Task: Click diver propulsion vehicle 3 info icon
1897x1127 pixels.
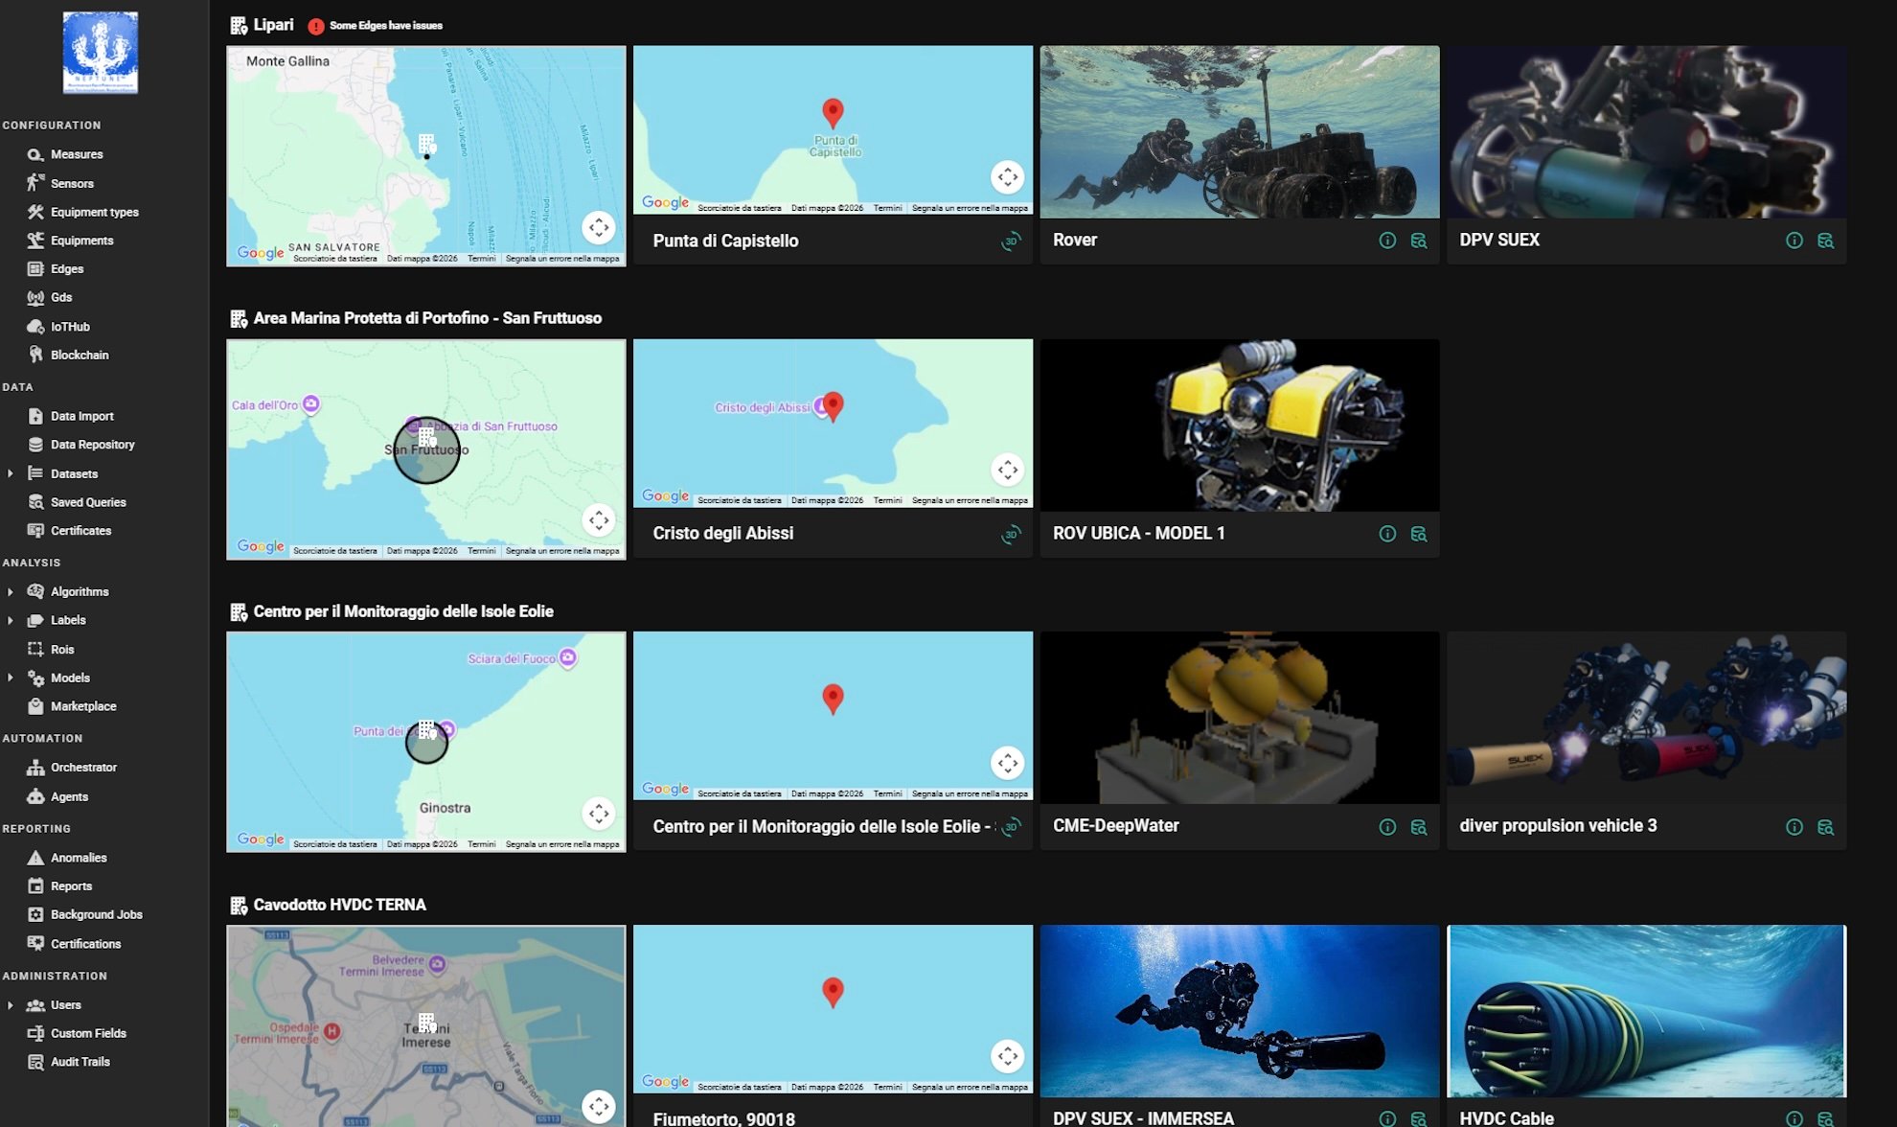Action: click(1794, 827)
